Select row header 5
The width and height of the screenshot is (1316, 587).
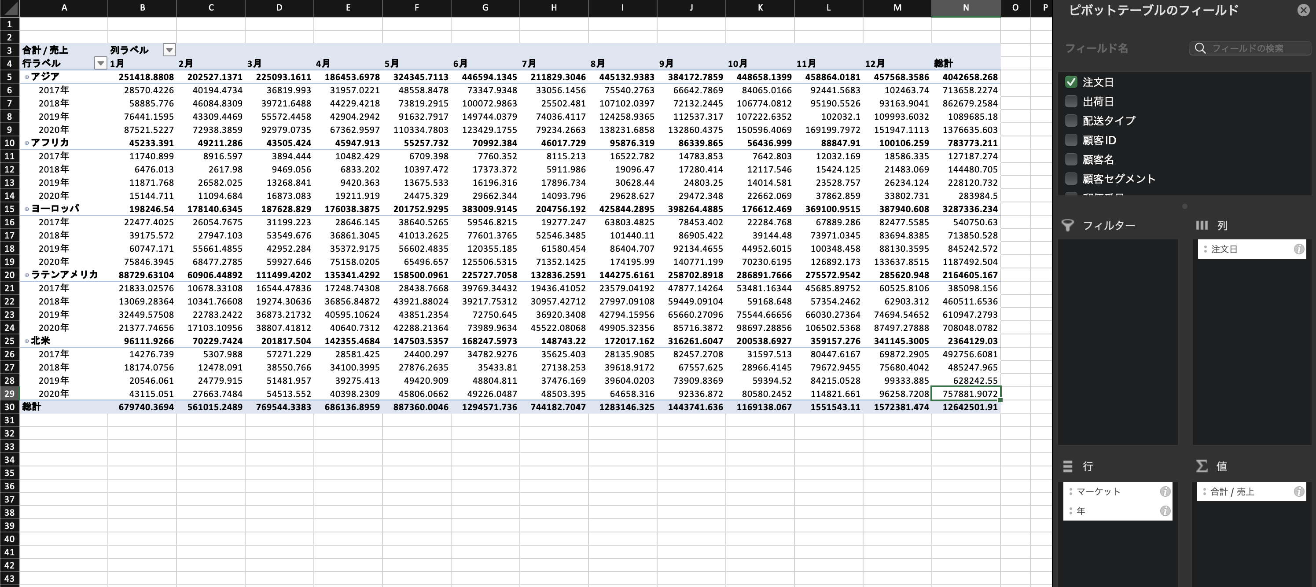click(9, 77)
